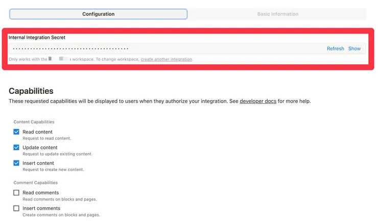The height and width of the screenshot is (222, 378).
Task: Click 'Read comments on blocks and pages.' text
Action: tap(60, 199)
